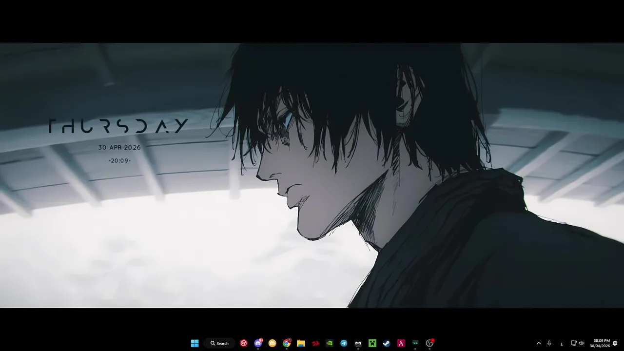624x351 pixels.
Task: Click the taskbar Search box
Action: 219,343
